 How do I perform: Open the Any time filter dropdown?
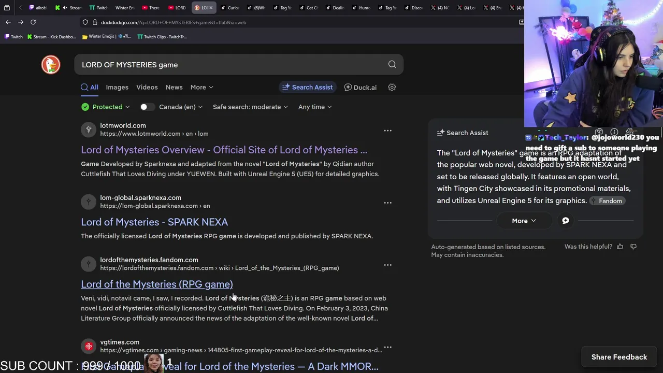coord(315,107)
